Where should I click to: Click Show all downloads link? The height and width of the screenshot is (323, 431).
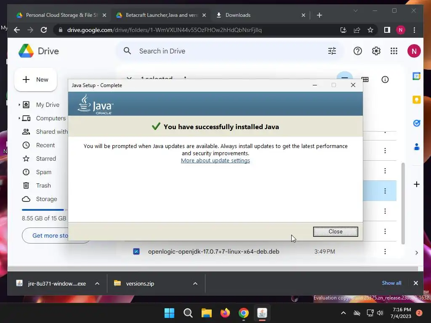391,283
